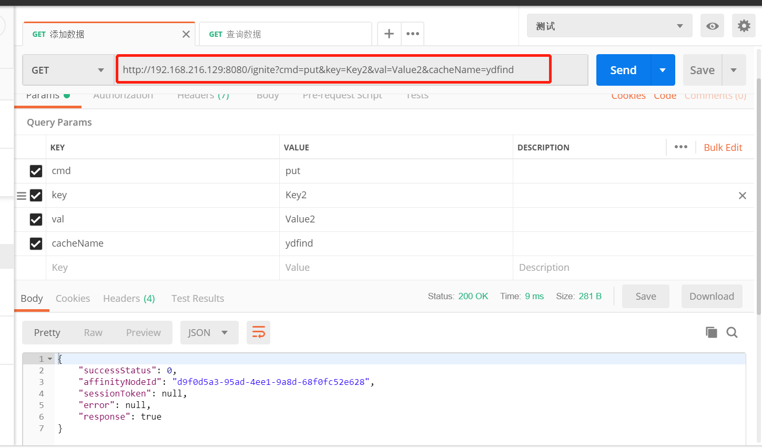Open the GET method dropdown
This screenshot has width=762, height=448.
[68, 69]
